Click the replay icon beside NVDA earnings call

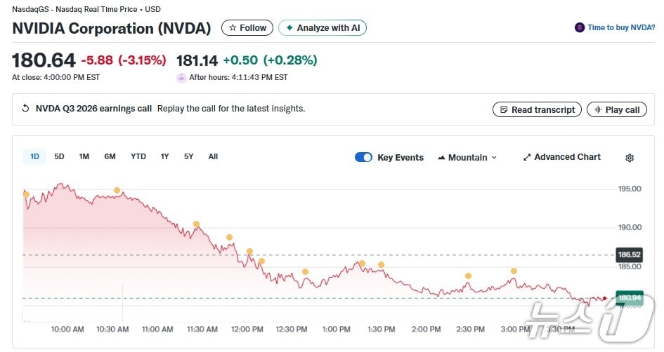click(26, 109)
